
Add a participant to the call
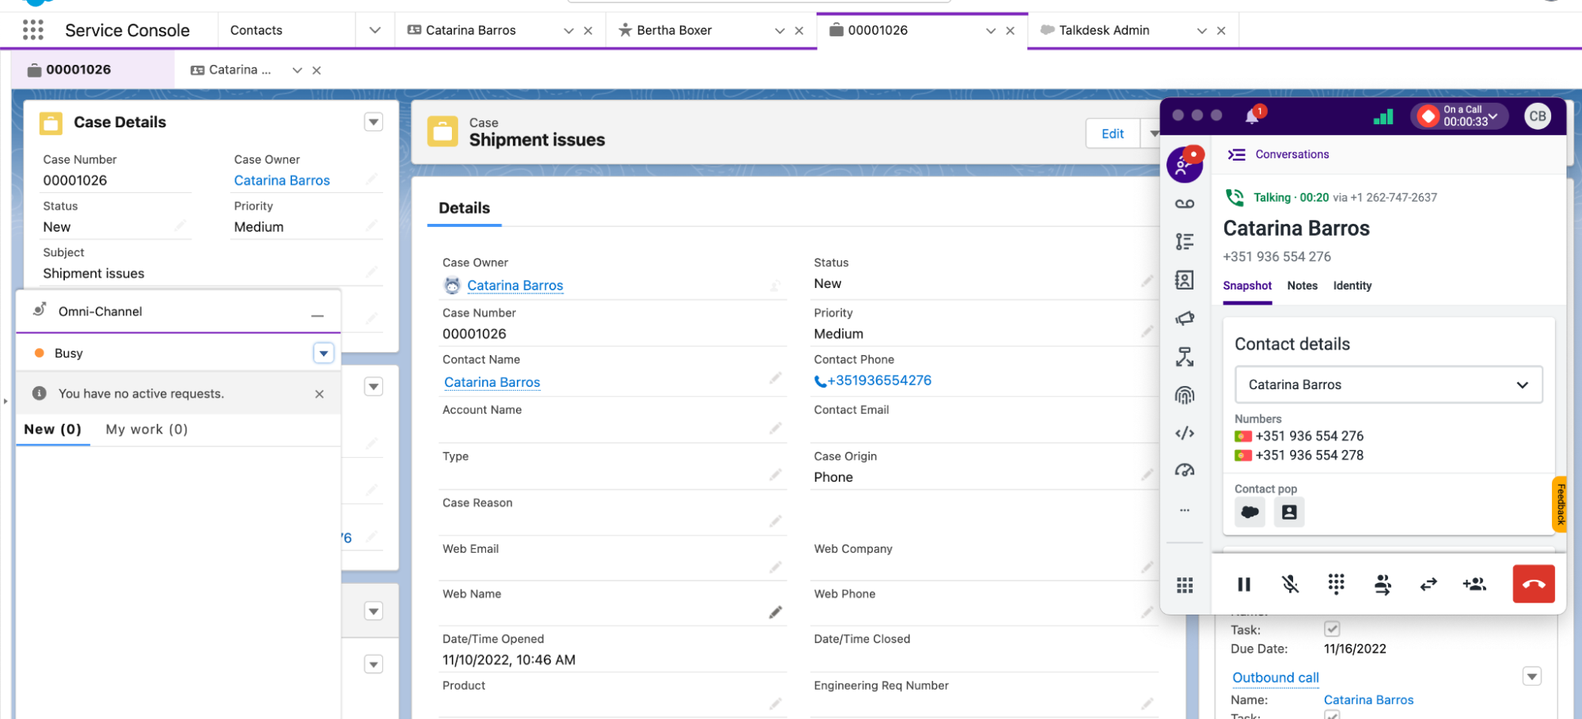[1474, 585]
